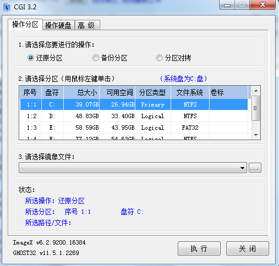
Task: Click the CGI app icon in title bar
Action: (7, 7)
